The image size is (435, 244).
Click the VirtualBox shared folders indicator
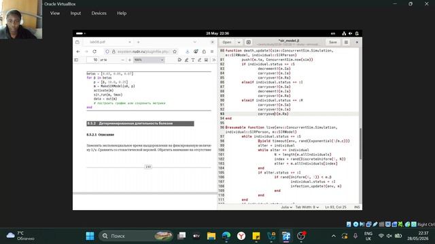[381, 224]
